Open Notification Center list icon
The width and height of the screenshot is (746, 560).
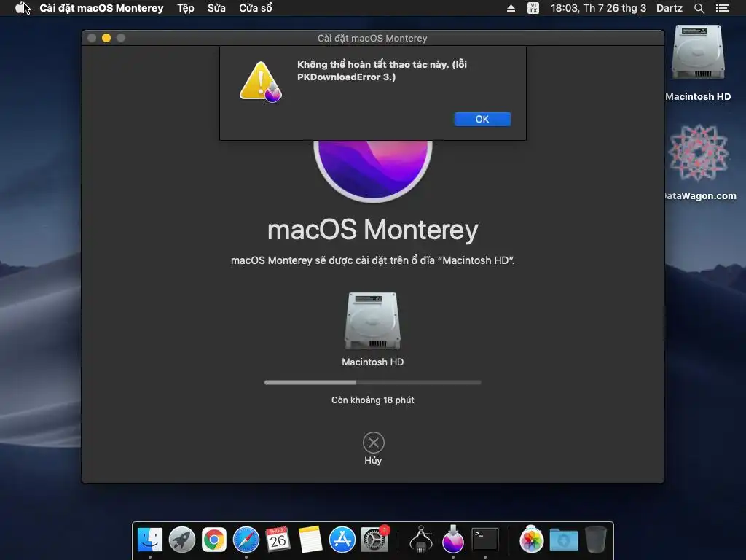pyautogui.click(x=722, y=8)
